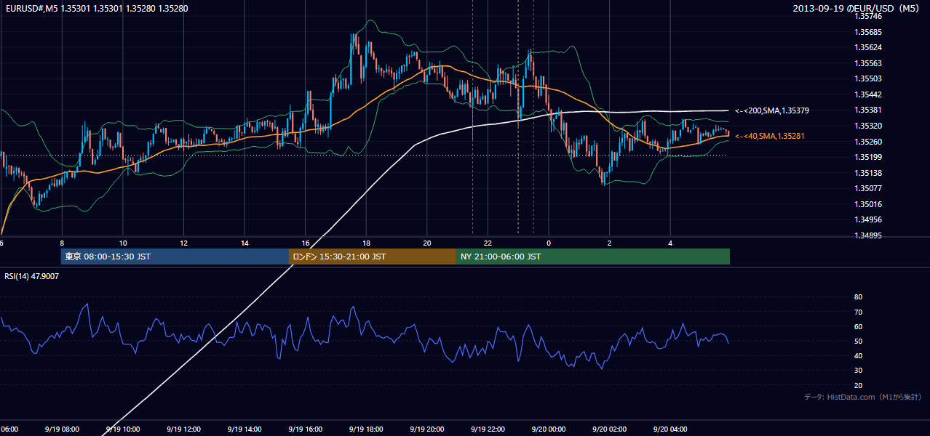
Task: Click price axis value 1.35685
Action: point(867,32)
